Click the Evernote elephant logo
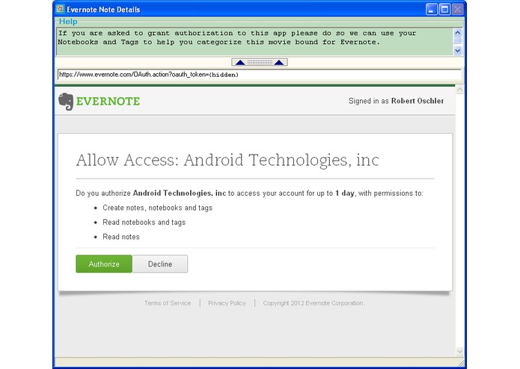 tap(66, 102)
